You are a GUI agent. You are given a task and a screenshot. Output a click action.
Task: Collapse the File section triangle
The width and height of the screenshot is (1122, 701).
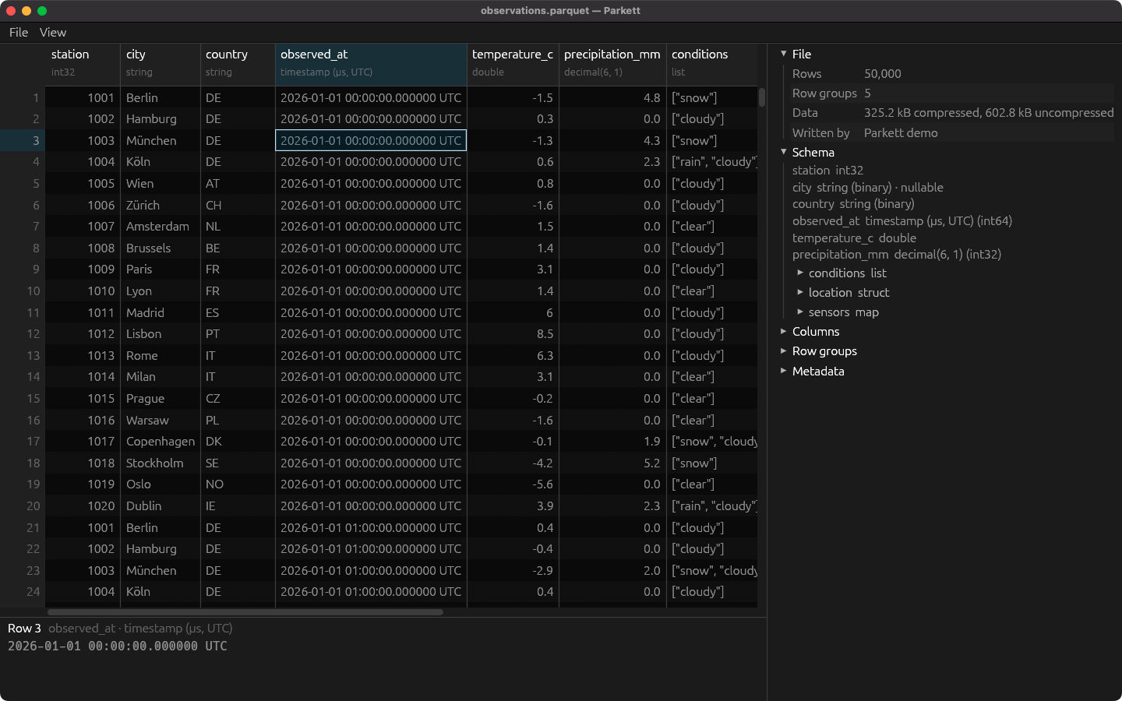pyautogui.click(x=784, y=54)
